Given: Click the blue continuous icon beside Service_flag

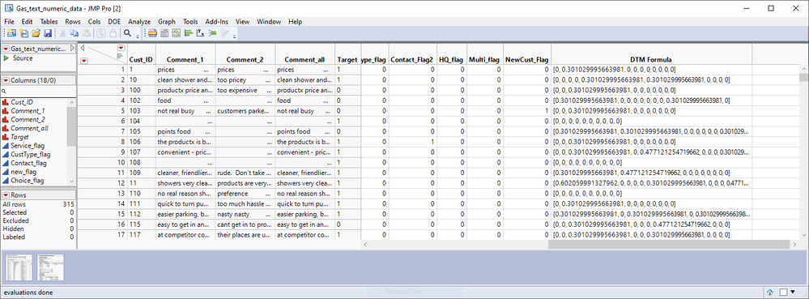Looking at the screenshot, I should click(6, 146).
